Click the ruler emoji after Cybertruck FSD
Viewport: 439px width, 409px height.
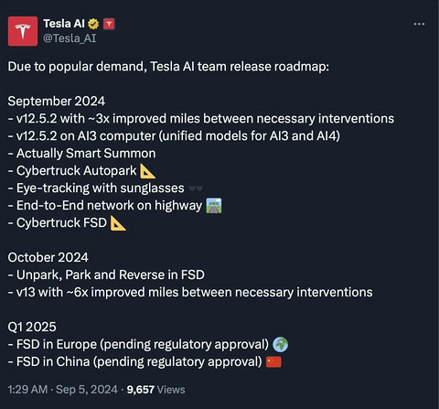(118, 223)
